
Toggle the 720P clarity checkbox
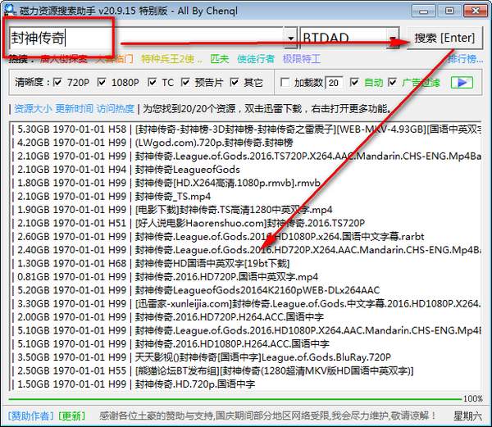pyautogui.click(x=57, y=83)
